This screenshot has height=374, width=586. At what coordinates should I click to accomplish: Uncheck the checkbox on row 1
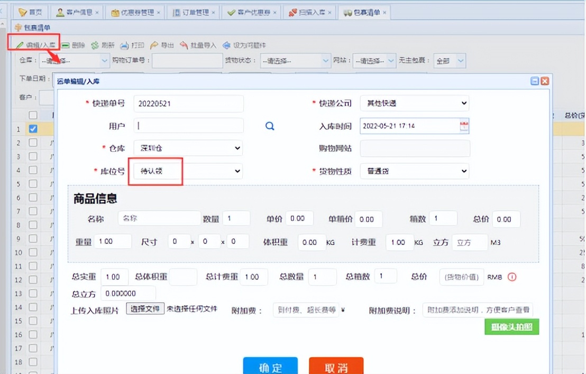(33, 128)
